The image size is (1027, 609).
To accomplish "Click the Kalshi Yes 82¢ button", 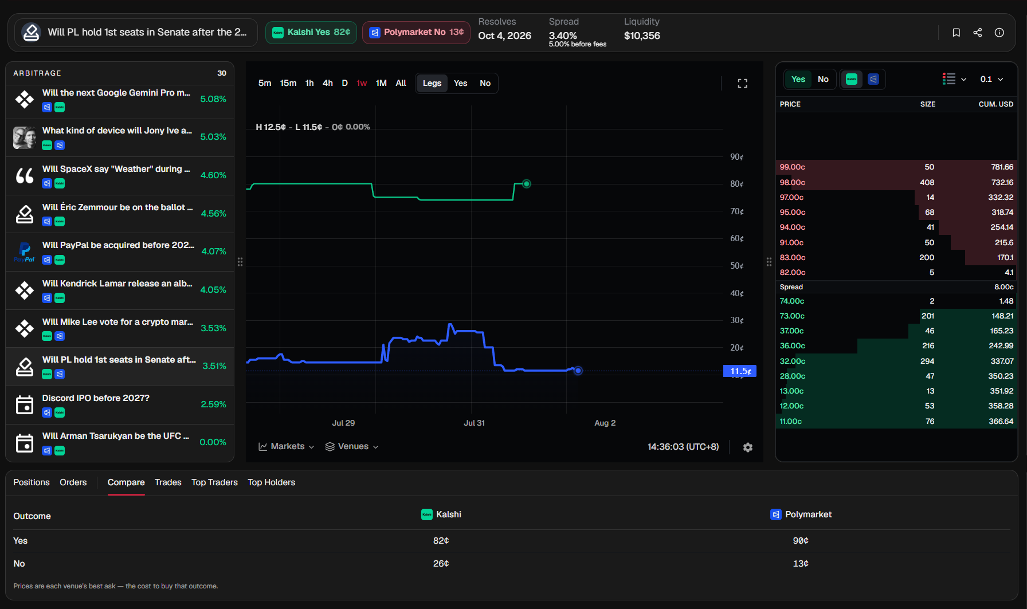I will point(311,33).
